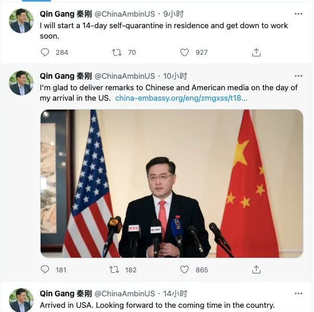The width and height of the screenshot is (314, 312).
Task: Reply to the 14-day self-quarantine tweet
Action: coord(45,53)
